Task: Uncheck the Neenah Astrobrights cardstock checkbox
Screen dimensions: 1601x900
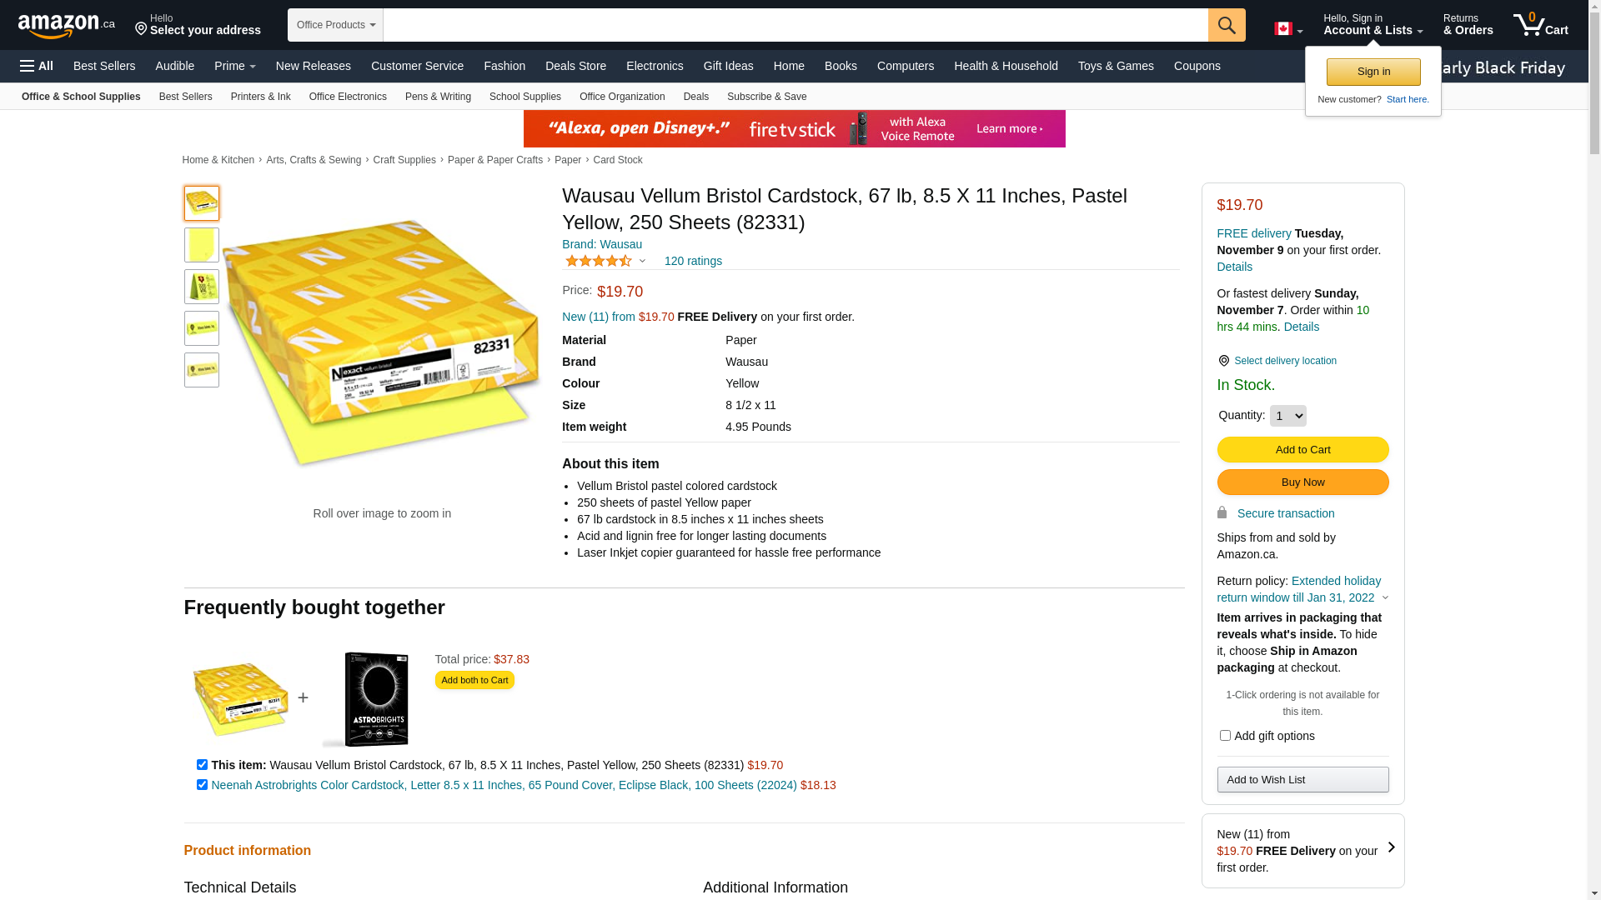Action: pos(202,785)
